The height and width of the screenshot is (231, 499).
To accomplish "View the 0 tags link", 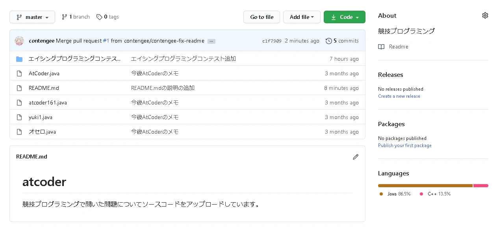I will pyautogui.click(x=108, y=17).
